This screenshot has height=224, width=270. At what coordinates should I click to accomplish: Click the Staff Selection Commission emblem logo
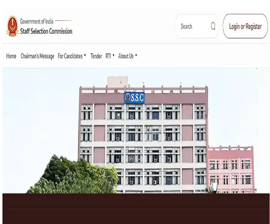12,26
